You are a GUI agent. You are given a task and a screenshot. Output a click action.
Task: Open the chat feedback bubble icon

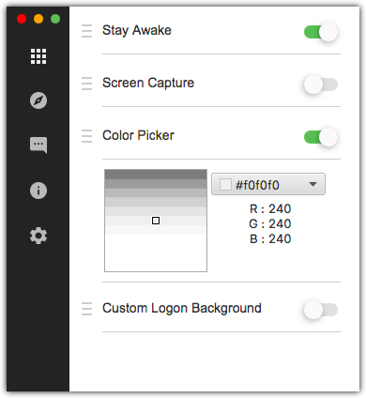pos(38,145)
